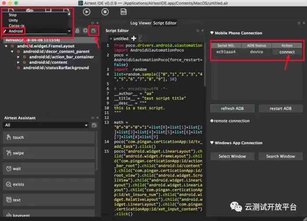Float the Airtest Assistant panel
Screen dimensions: 307x221
[x=93, y=118]
